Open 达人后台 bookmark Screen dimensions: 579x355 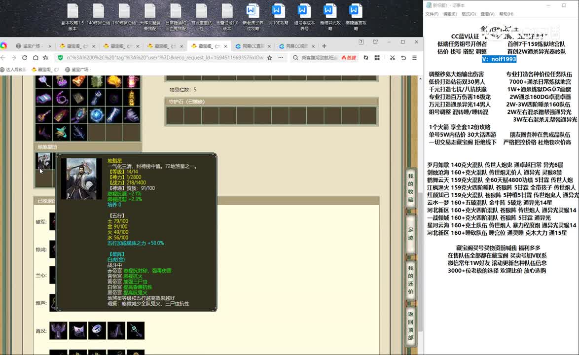tap(13, 70)
